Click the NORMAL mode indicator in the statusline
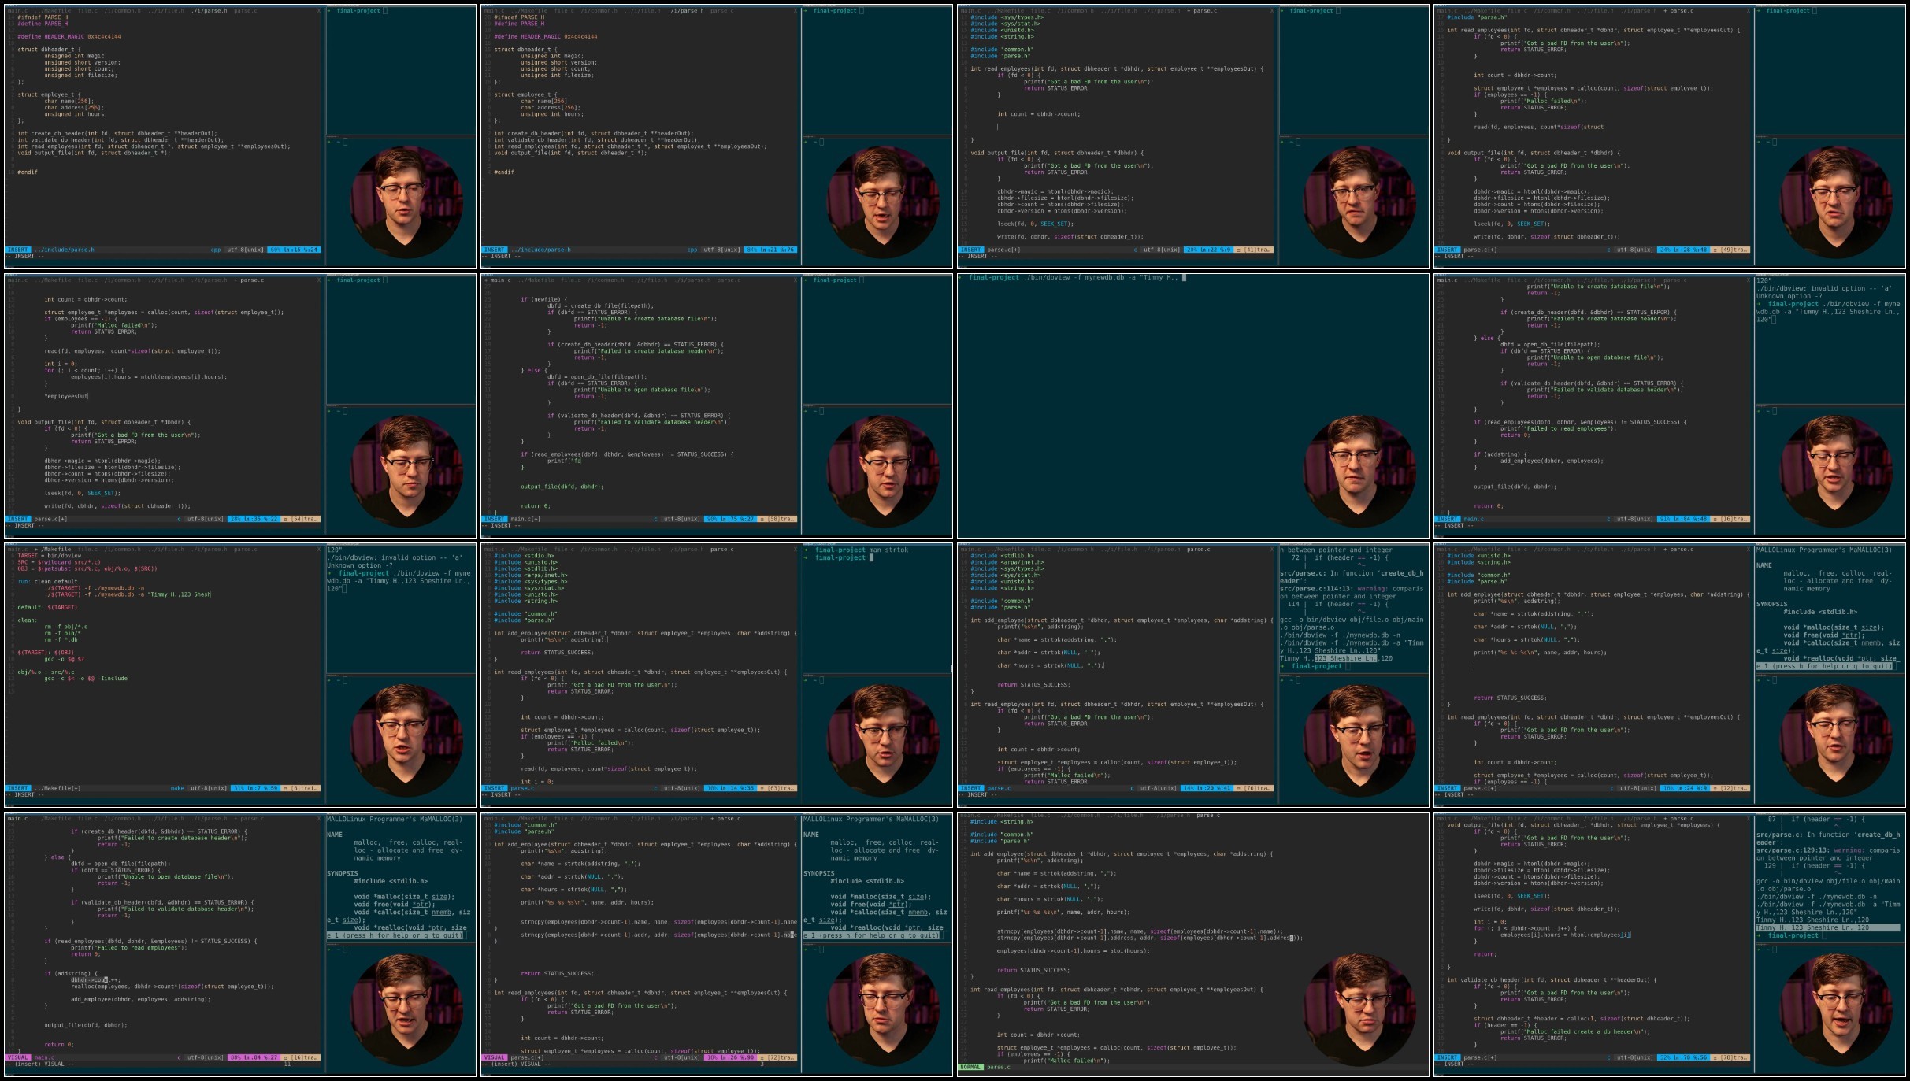The image size is (1910, 1081). pyautogui.click(x=971, y=1067)
